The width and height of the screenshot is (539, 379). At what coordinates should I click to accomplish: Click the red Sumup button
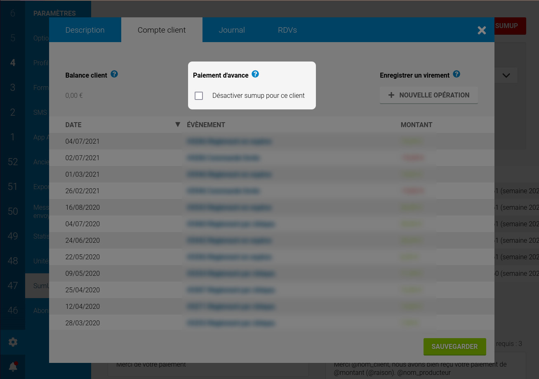[x=510, y=26]
